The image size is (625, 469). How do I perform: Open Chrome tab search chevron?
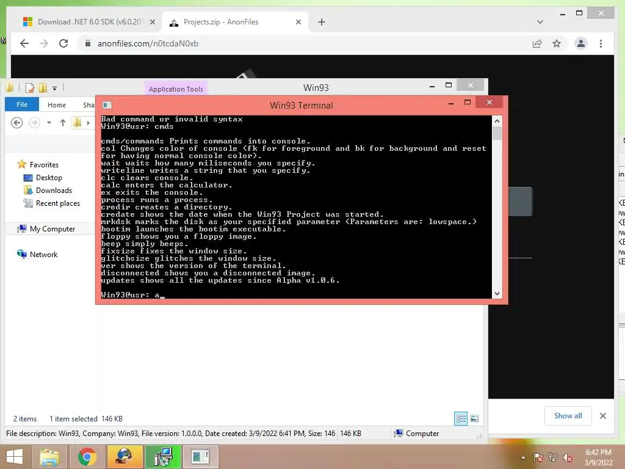pos(540,22)
